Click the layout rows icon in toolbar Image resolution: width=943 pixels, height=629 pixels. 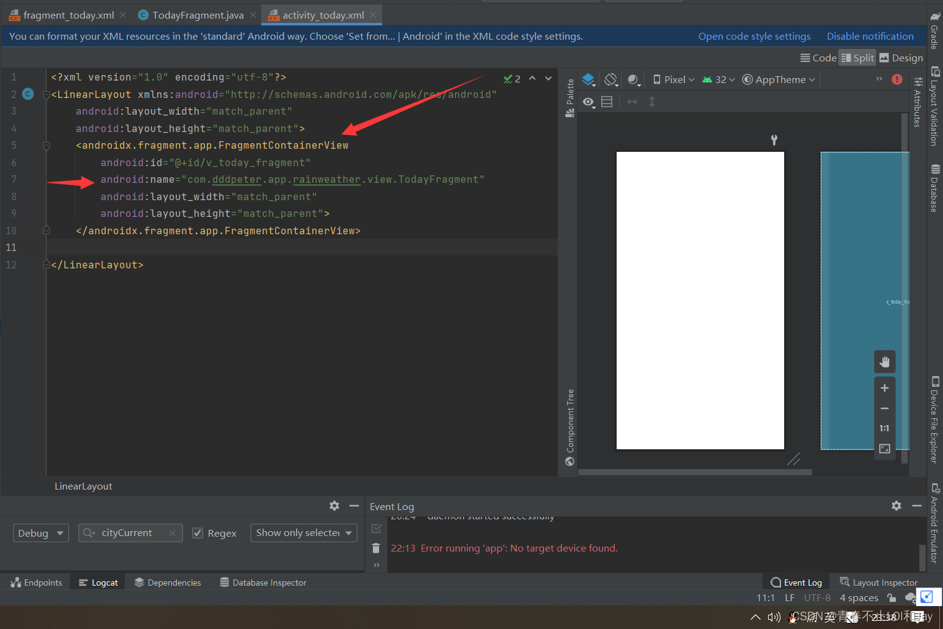(x=607, y=102)
